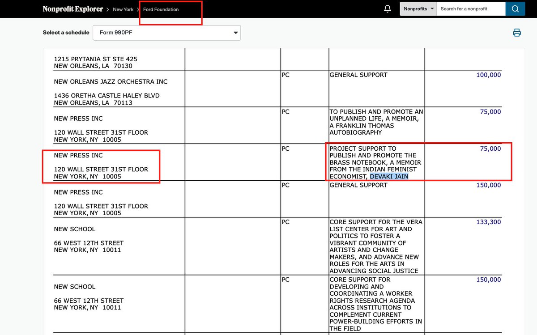Click NEW PRESS INC in the Brass Notebook row
This screenshot has height=335, width=537.
(x=78, y=156)
